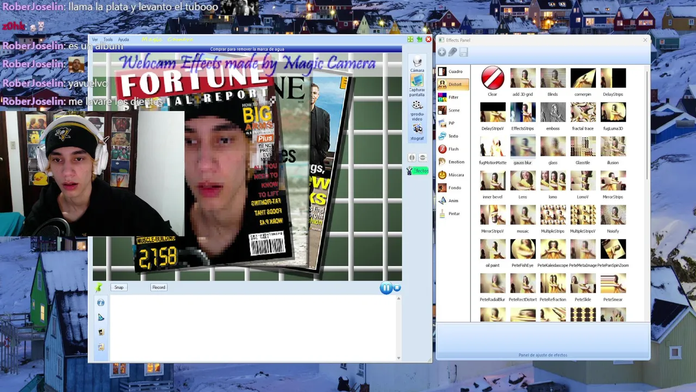Screen dimensions: 696x392
Task: Click the Snap button
Action: click(119, 287)
